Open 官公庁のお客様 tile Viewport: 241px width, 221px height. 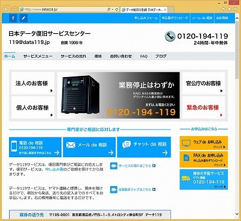204,83
